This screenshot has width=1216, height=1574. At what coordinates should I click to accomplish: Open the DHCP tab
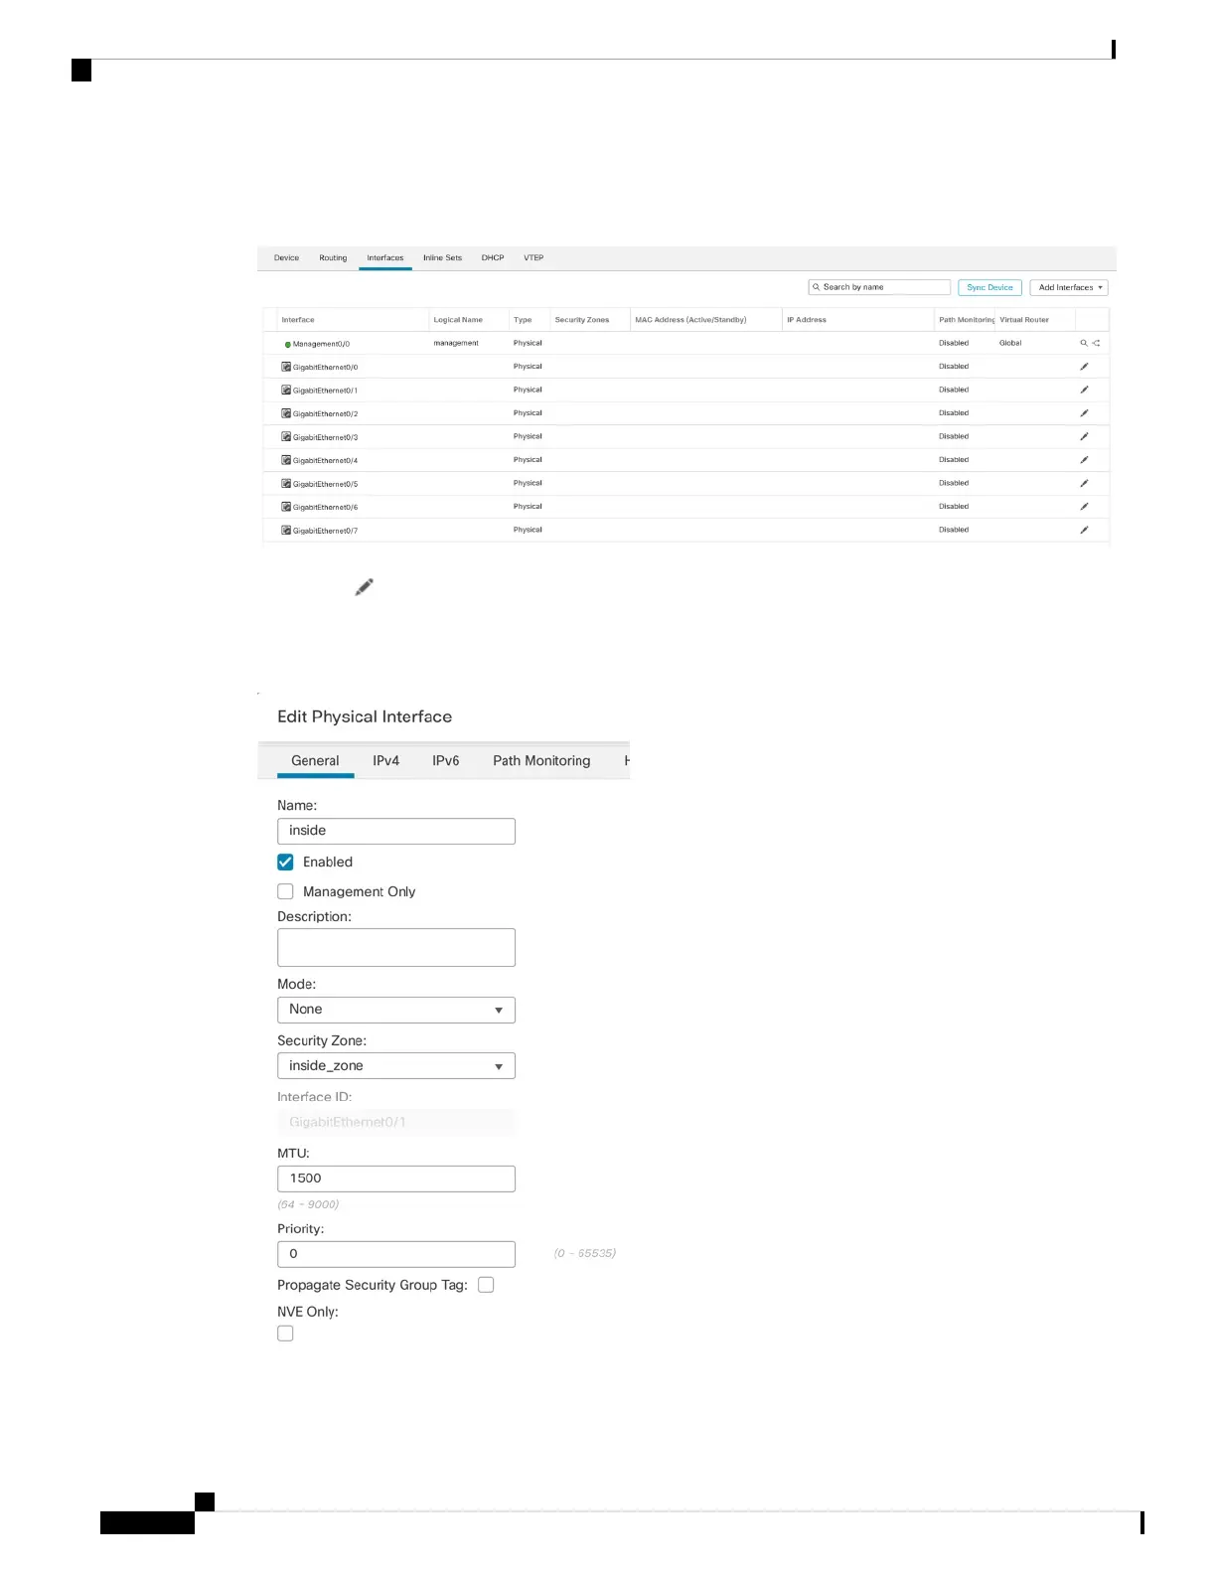[493, 257]
